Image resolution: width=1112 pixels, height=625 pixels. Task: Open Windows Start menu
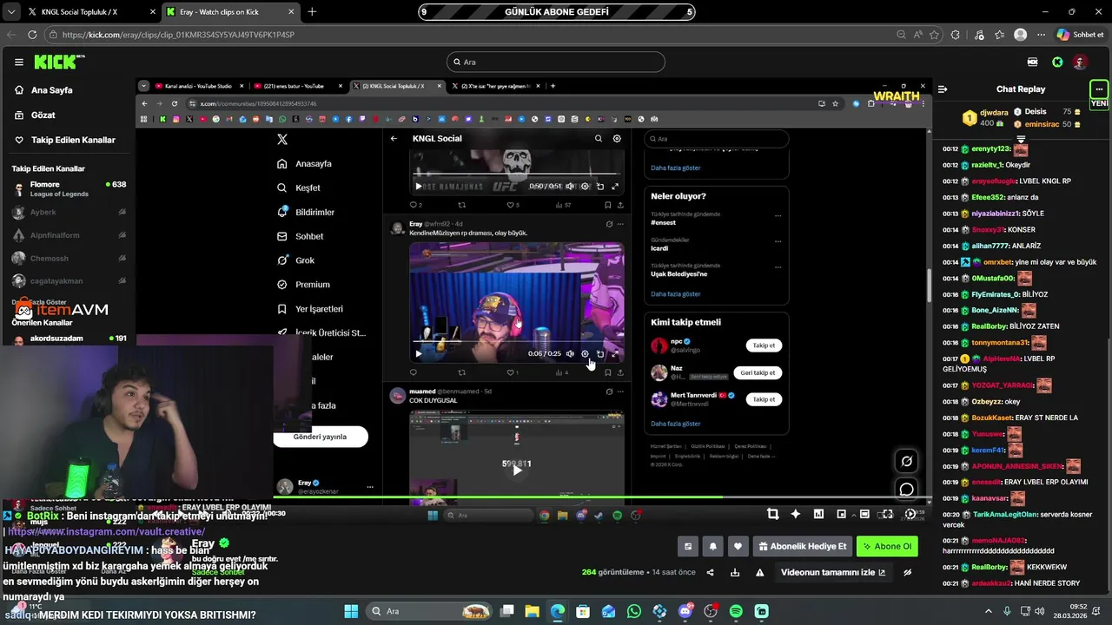(351, 611)
